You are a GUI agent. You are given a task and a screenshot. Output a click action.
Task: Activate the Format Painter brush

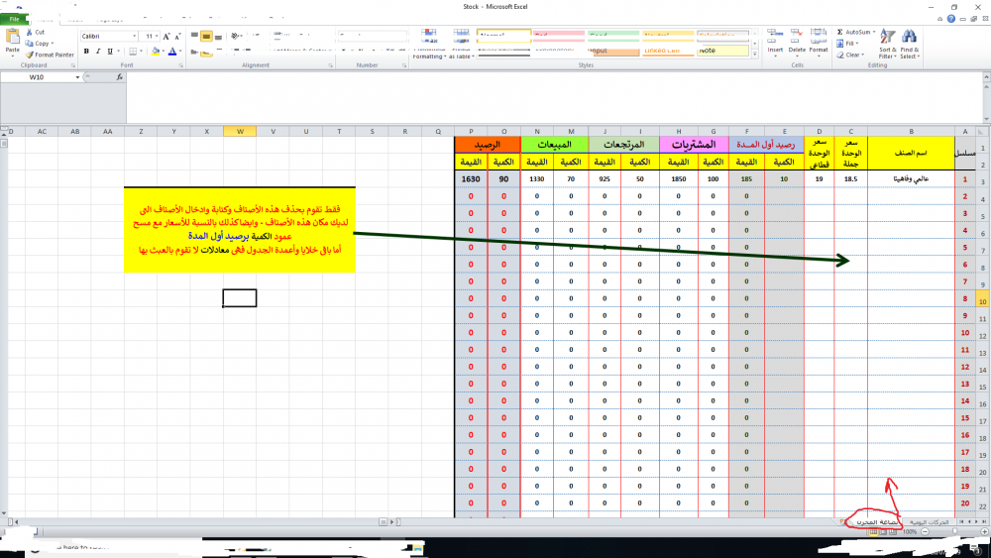point(50,55)
